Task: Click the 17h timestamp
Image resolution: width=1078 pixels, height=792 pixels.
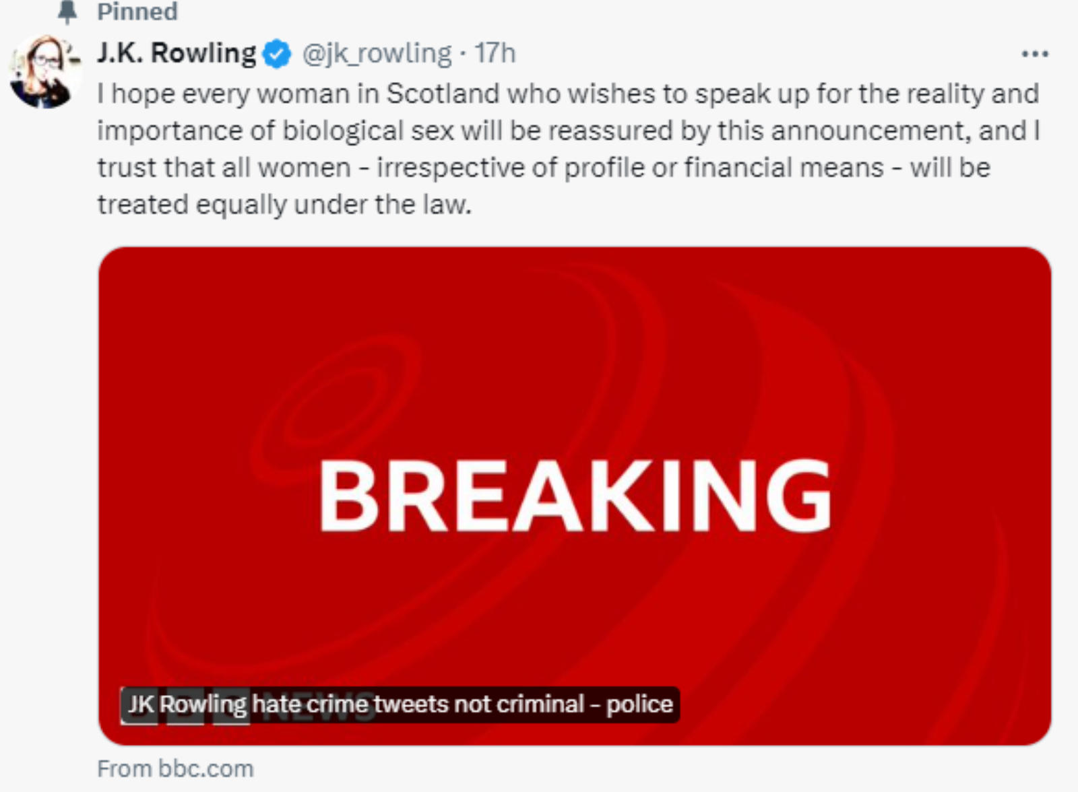Action: point(495,53)
